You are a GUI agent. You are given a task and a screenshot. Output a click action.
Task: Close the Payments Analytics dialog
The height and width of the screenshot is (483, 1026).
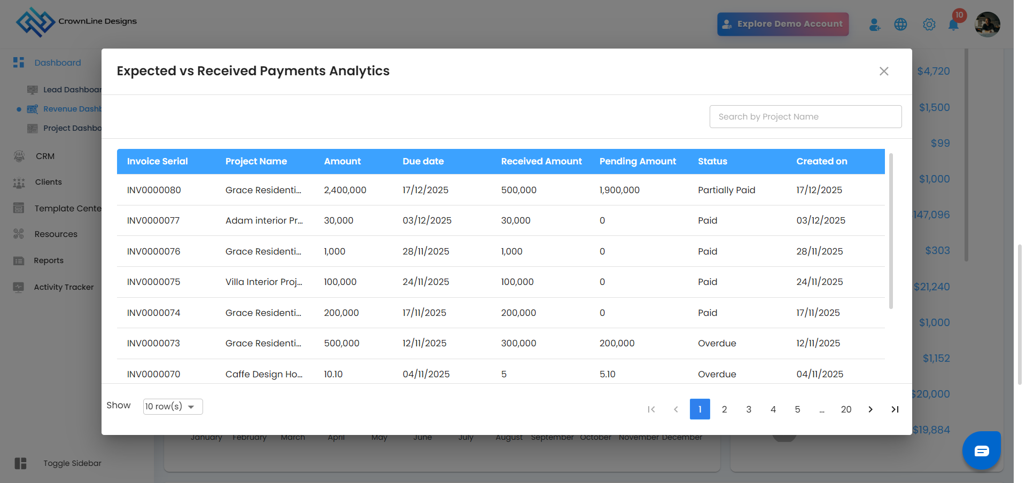[884, 71]
